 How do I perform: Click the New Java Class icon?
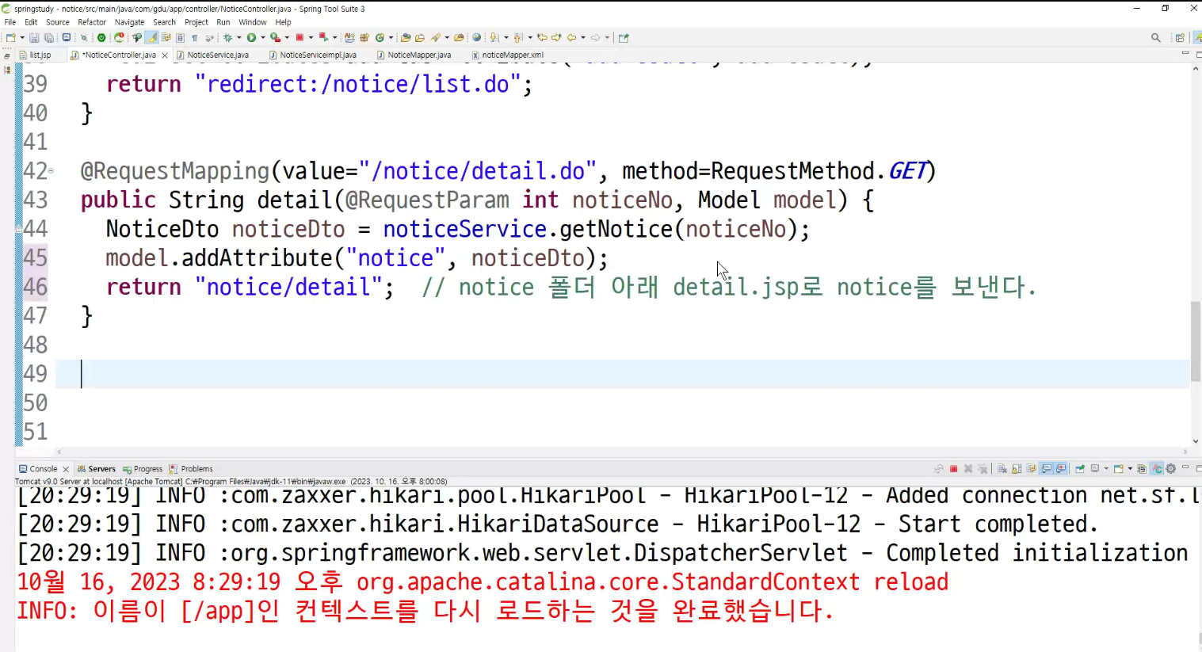pyautogui.click(x=380, y=37)
